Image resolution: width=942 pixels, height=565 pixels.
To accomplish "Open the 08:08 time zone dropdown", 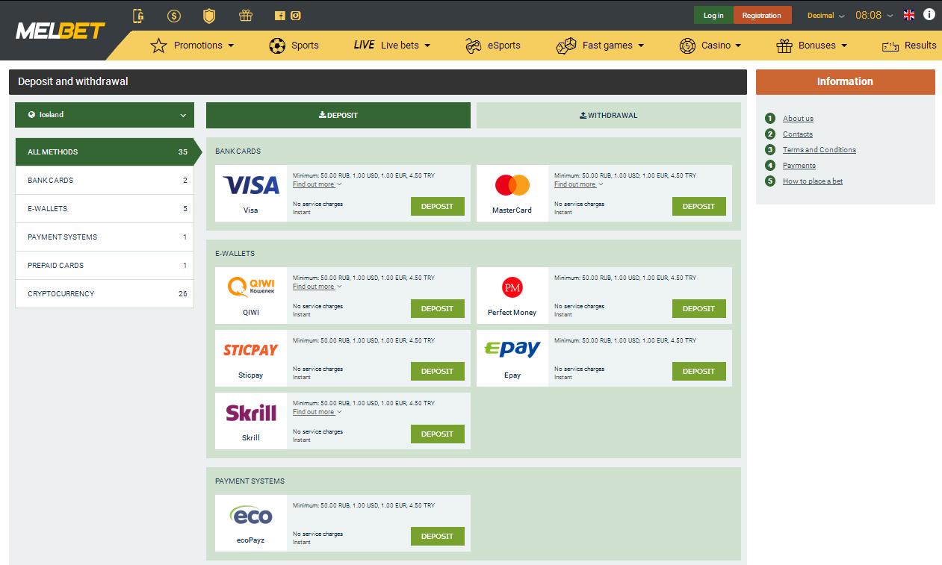I will click(874, 16).
